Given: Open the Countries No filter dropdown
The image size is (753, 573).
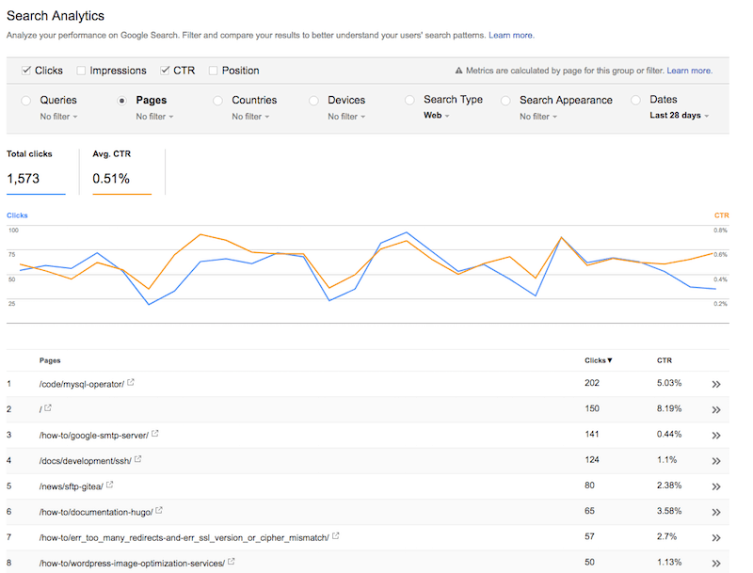Looking at the screenshot, I should click(250, 117).
